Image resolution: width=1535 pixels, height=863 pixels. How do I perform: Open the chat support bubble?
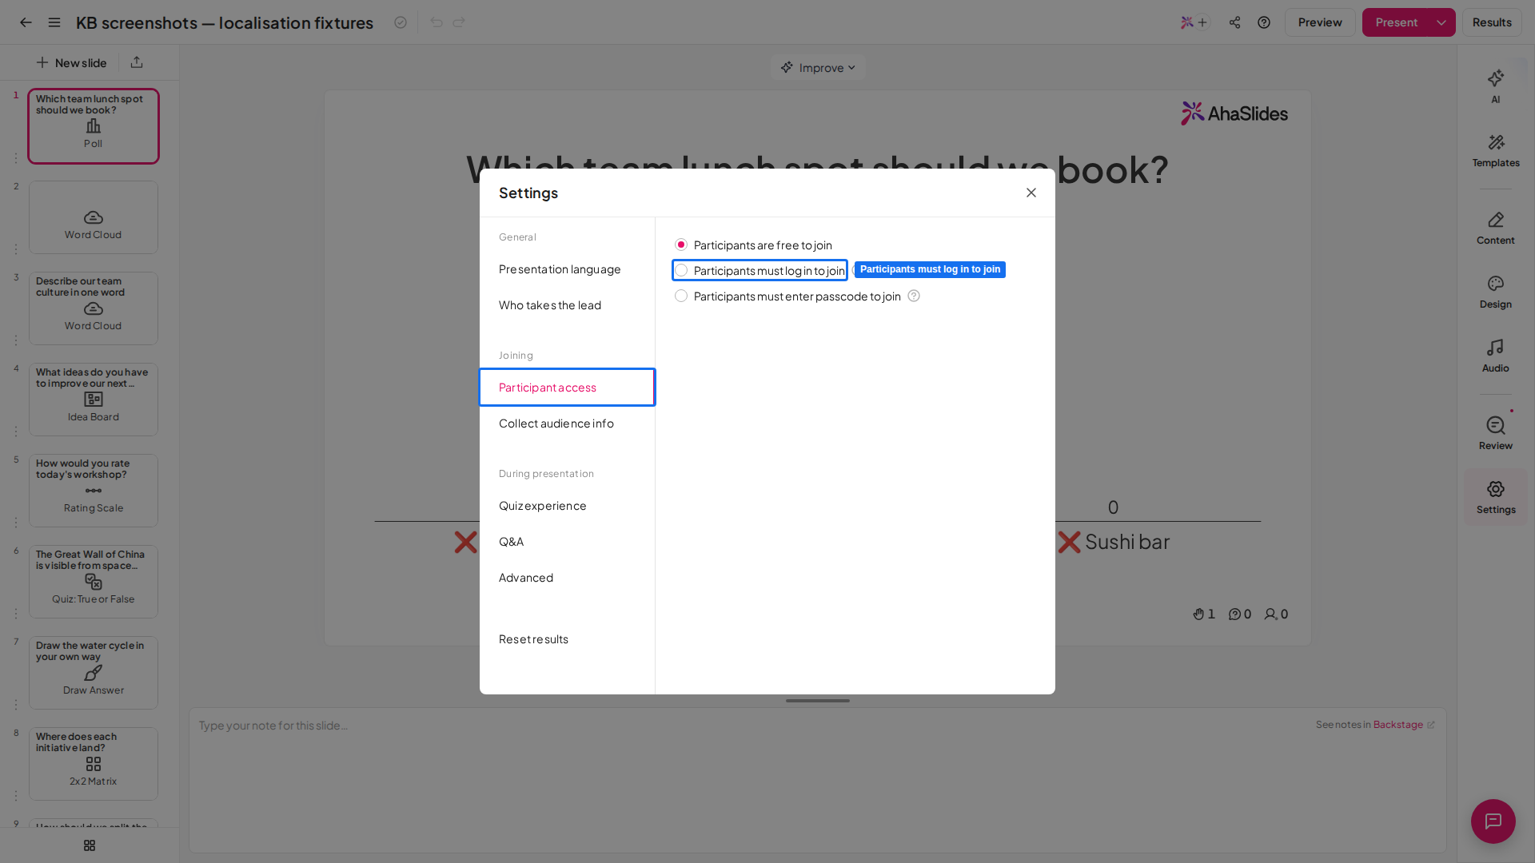click(x=1493, y=821)
